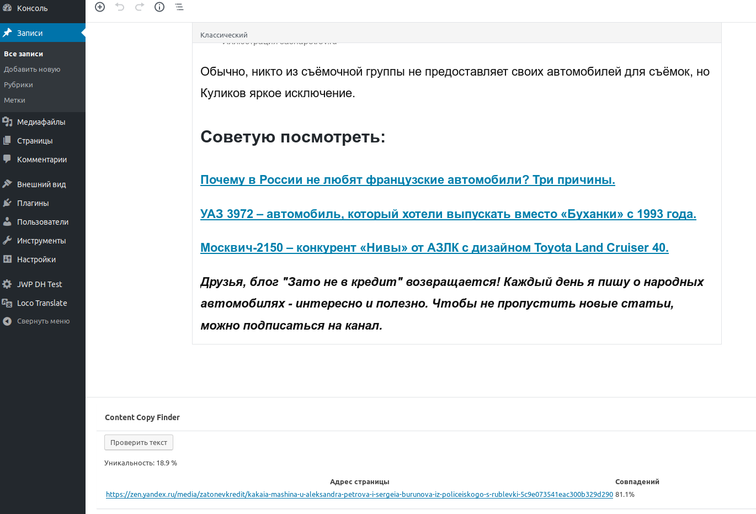Click the Медиафайлы media icon
This screenshot has width=756, height=514.
click(7, 122)
